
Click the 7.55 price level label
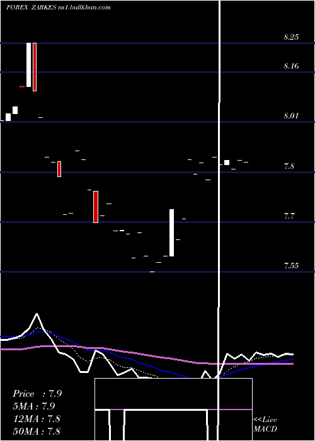tap(291, 265)
